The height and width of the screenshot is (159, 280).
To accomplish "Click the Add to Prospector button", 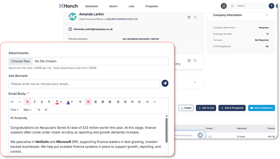I will click(x=232, y=108).
